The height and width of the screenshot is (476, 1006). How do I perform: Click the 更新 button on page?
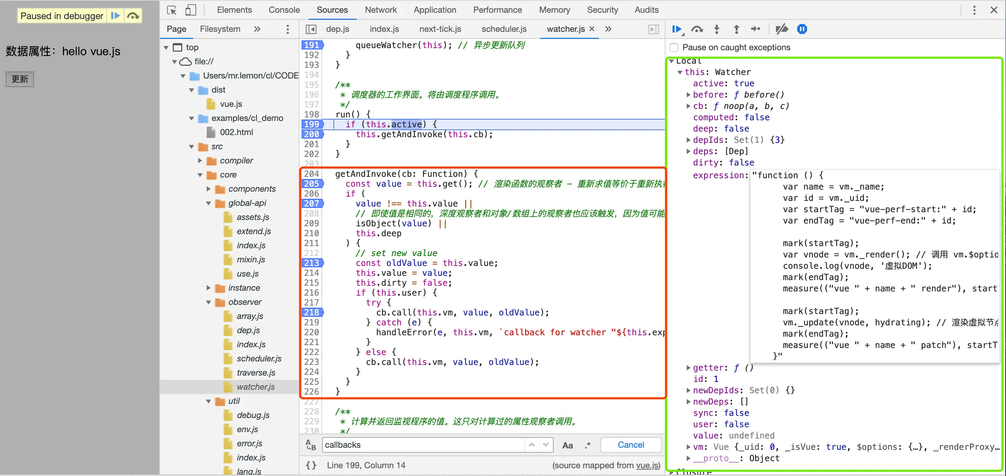click(x=19, y=79)
